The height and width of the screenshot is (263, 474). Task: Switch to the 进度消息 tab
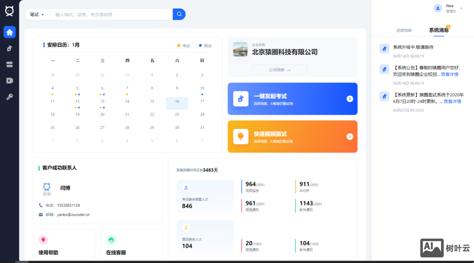tap(404, 31)
